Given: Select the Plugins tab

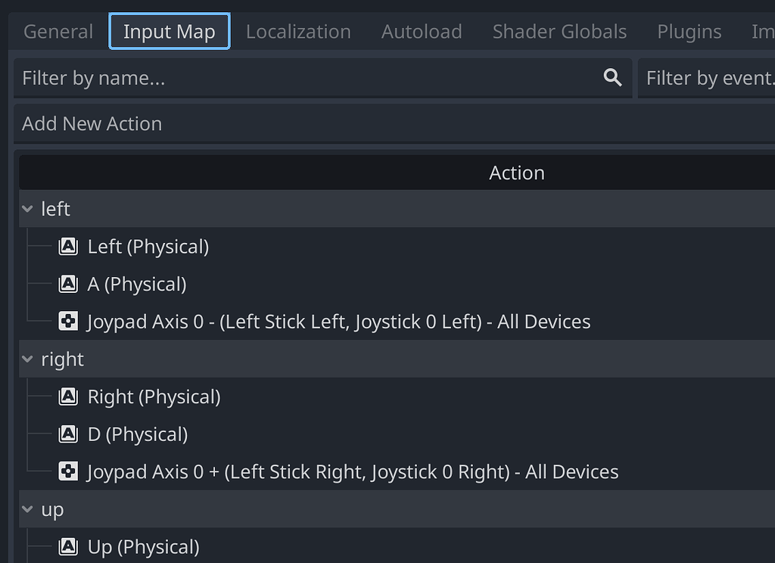Looking at the screenshot, I should point(689,32).
